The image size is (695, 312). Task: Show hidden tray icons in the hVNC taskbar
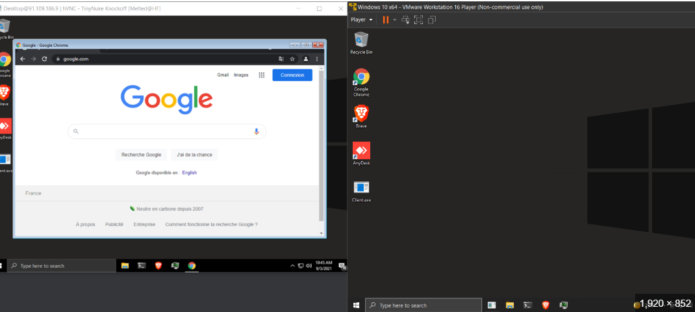(292, 266)
